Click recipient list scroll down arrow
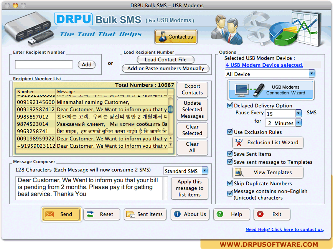This screenshot has height=249, width=333. (171, 145)
